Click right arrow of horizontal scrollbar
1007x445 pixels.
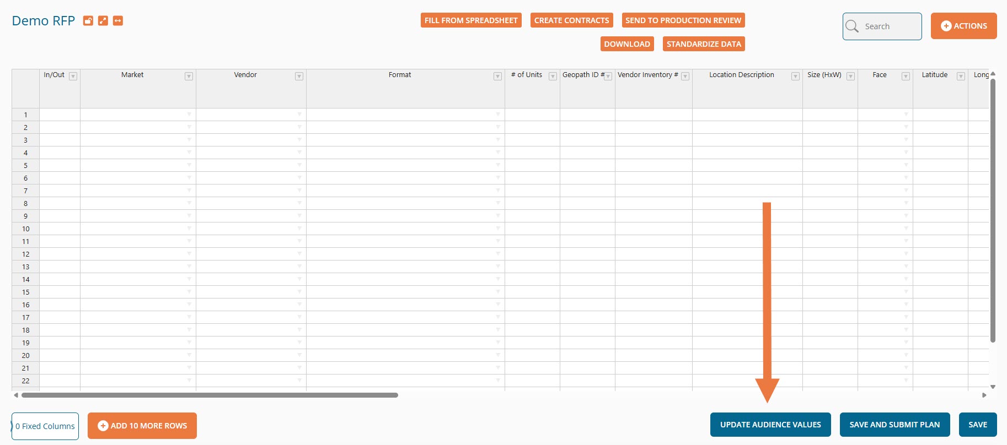pyautogui.click(x=984, y=395)
